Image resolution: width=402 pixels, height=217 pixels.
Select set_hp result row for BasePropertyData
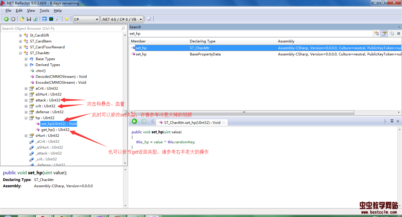[x=265, y=54]
